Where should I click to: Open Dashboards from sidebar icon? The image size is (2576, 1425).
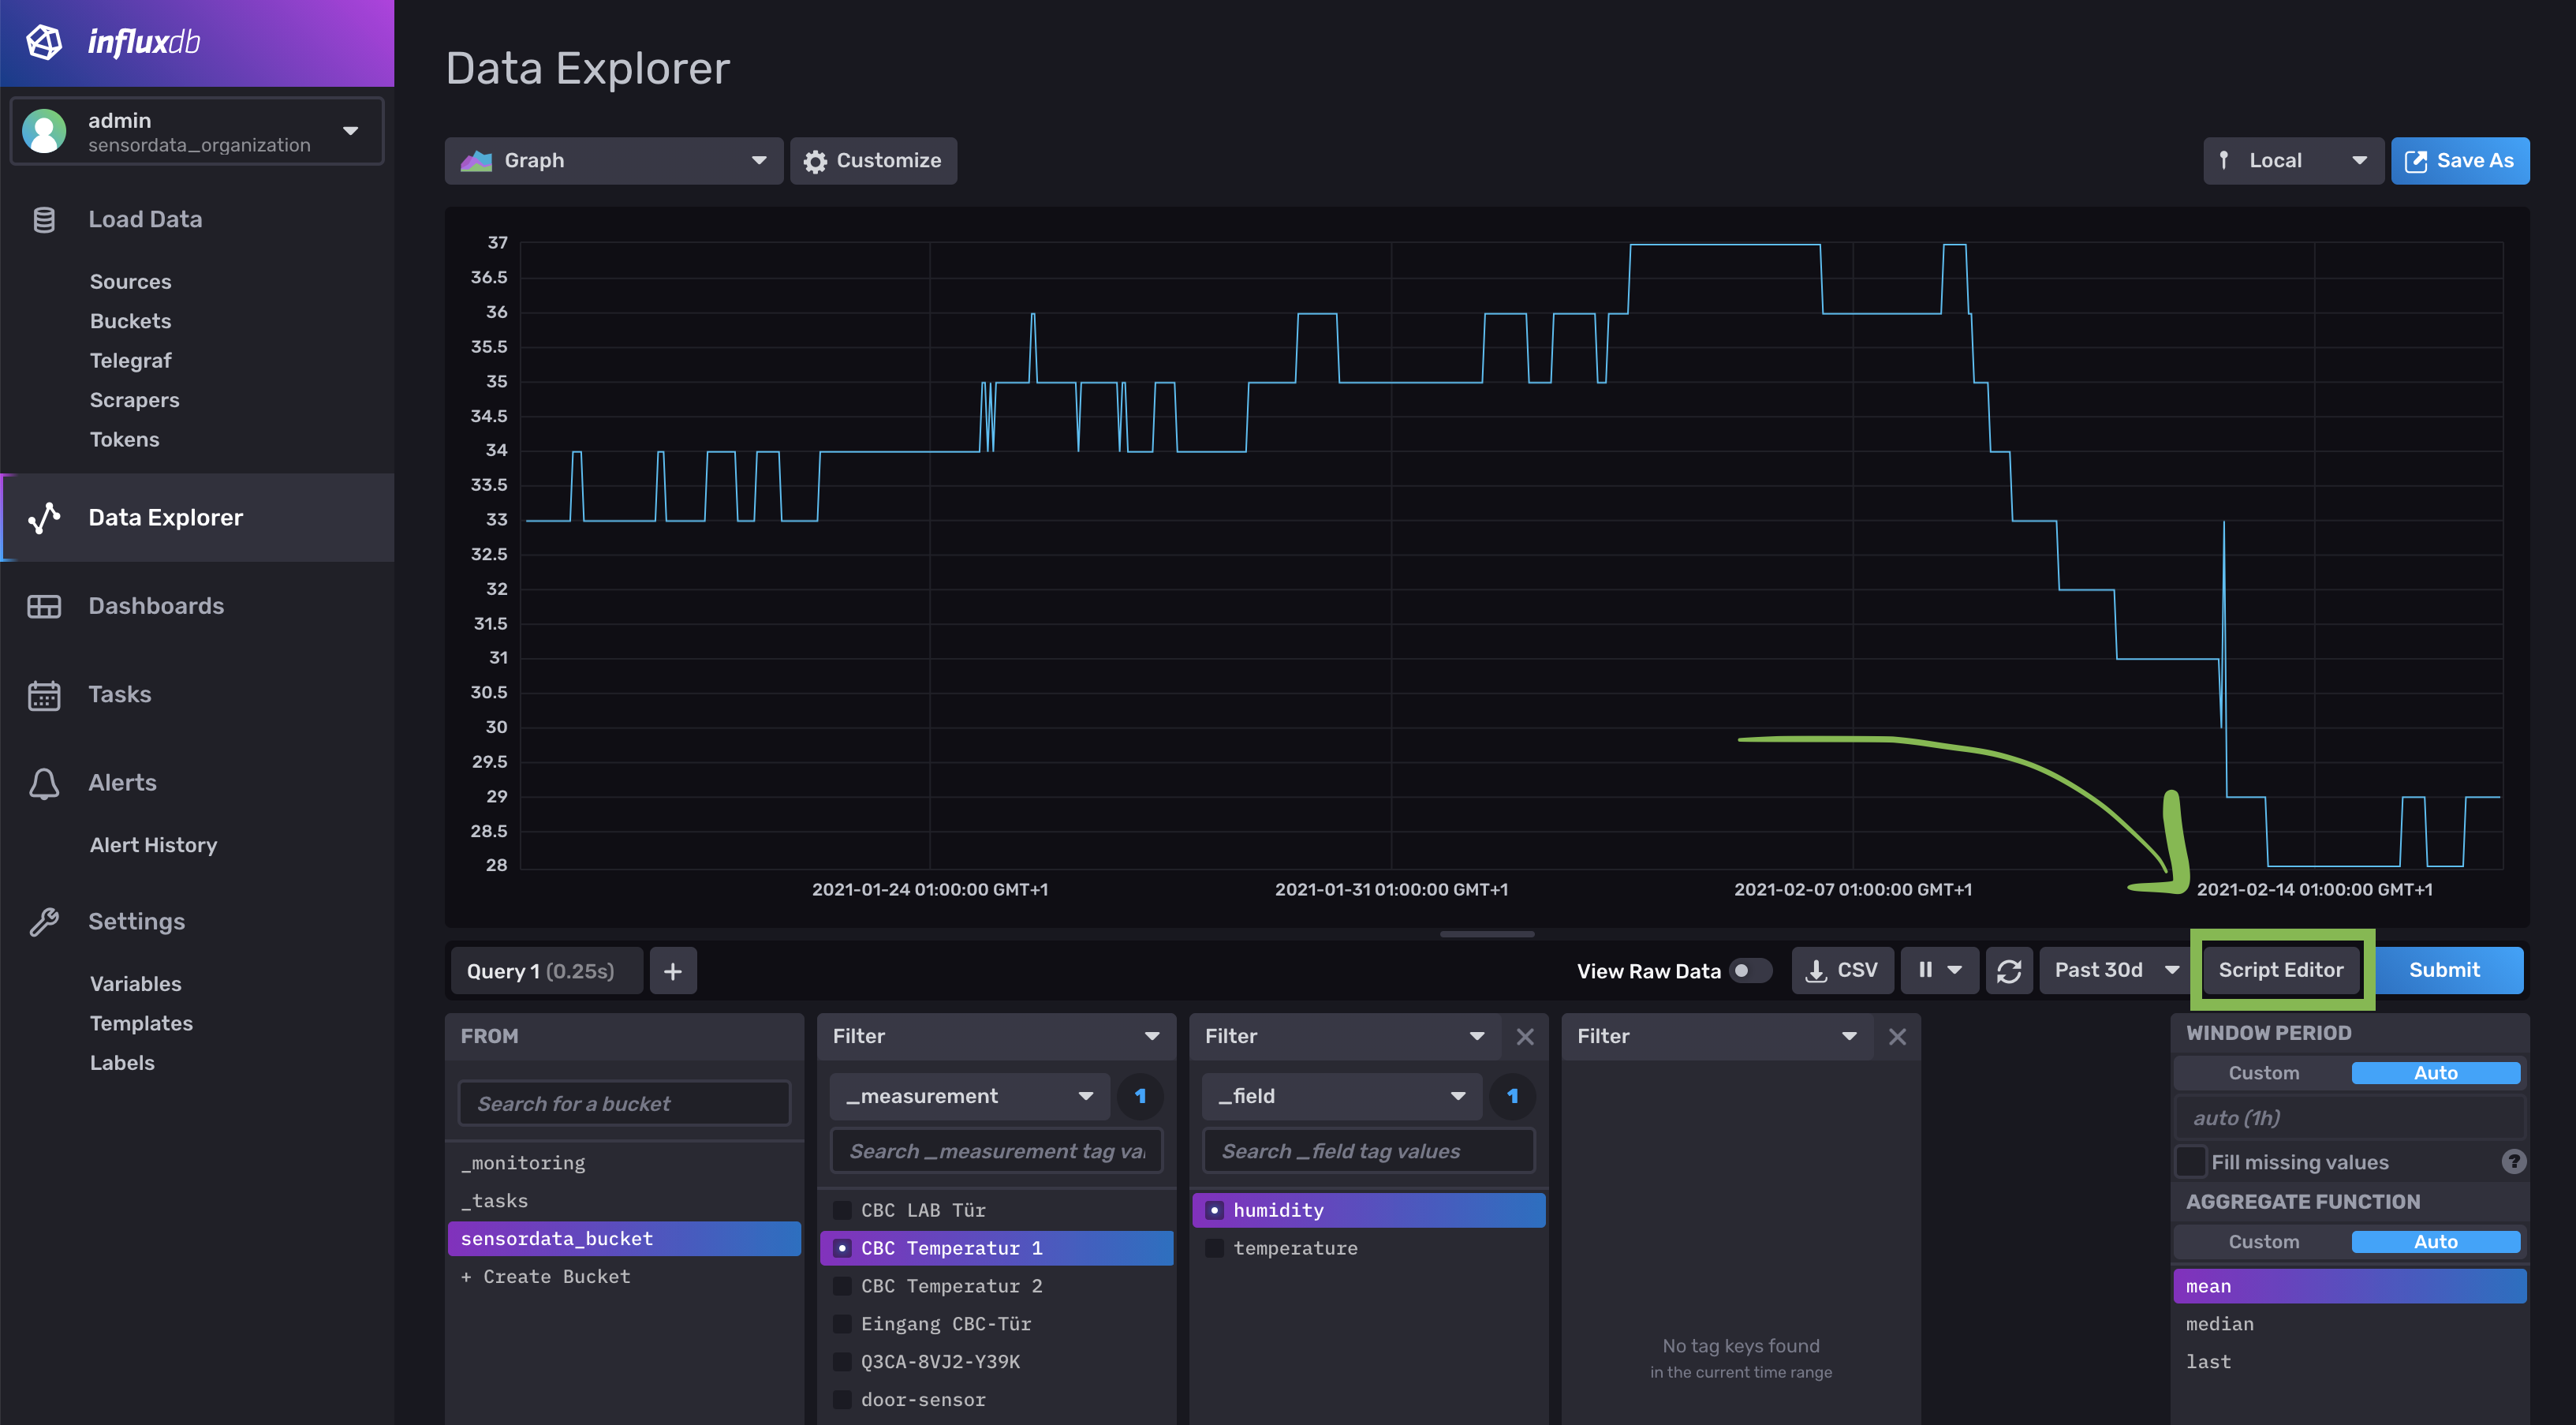tap(44, 607)
